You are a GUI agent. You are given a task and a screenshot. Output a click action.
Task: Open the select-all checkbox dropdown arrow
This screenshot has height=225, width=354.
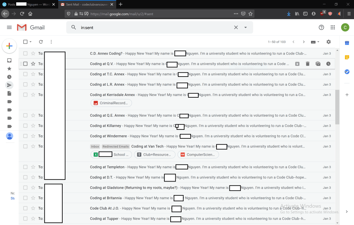pos(31,42)
